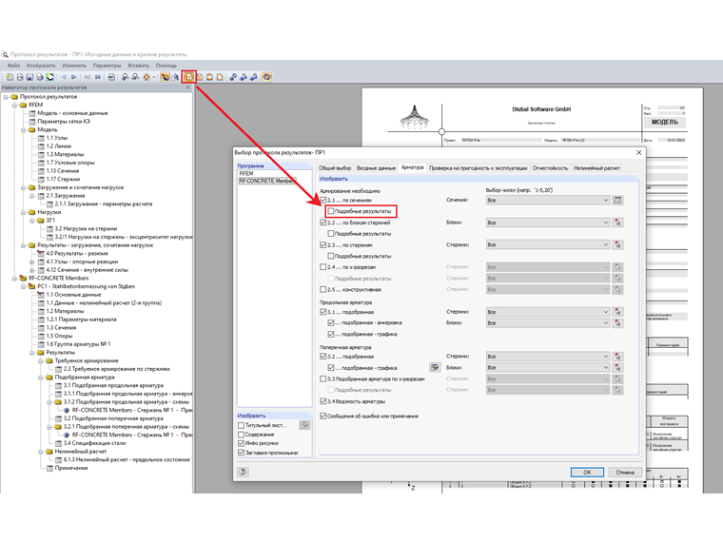Collapse the Нагрузки tree node

[x=24, y=212]
